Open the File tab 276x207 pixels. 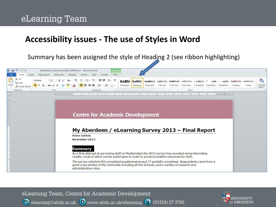(x=11, y=75)
